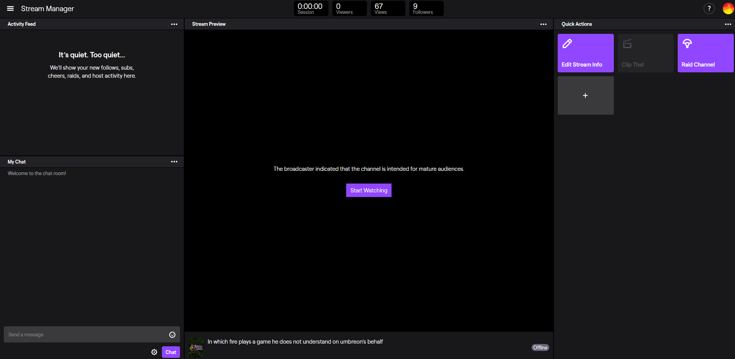Click the Raid Channel quick action
Image resolution: width=735 pixels, height=359 pixels.
(706, 53)
